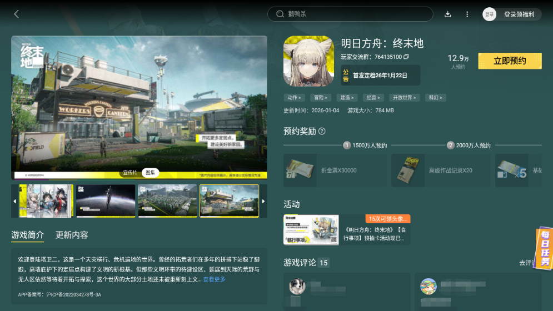Click 去评论 link in reviews section

point(527,263)
